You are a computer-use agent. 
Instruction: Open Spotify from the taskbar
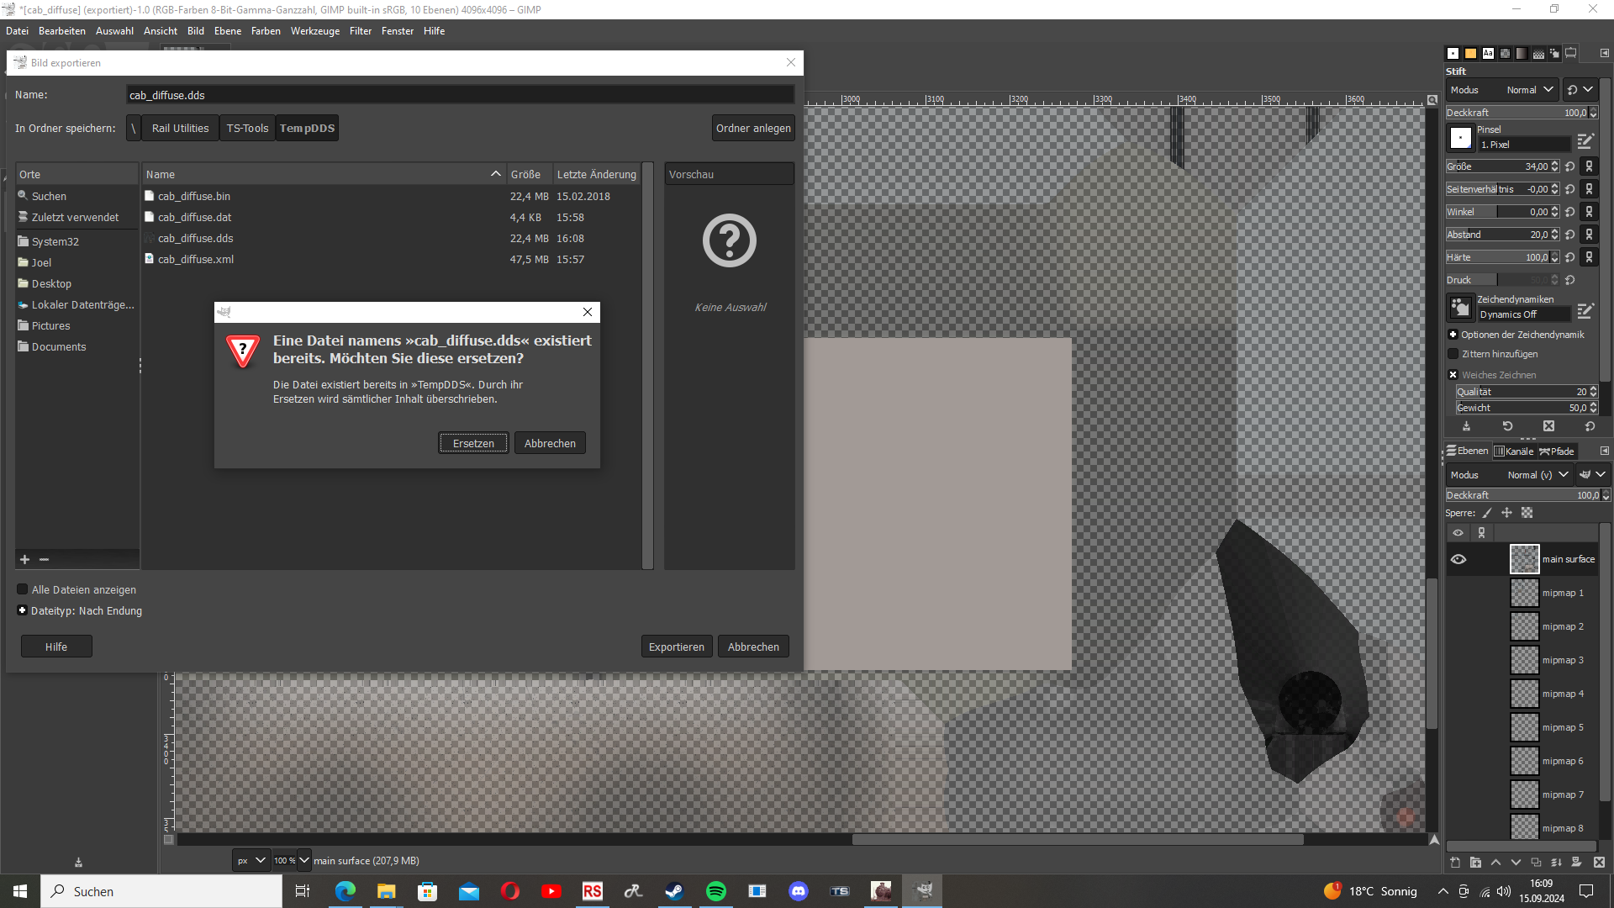pos(716,891)
